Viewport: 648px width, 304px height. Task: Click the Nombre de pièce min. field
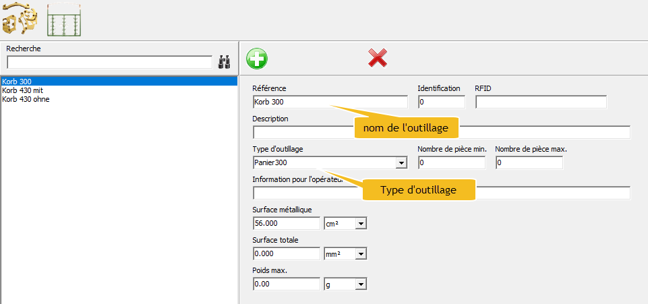pyautogui.click(x=451, y=163)
